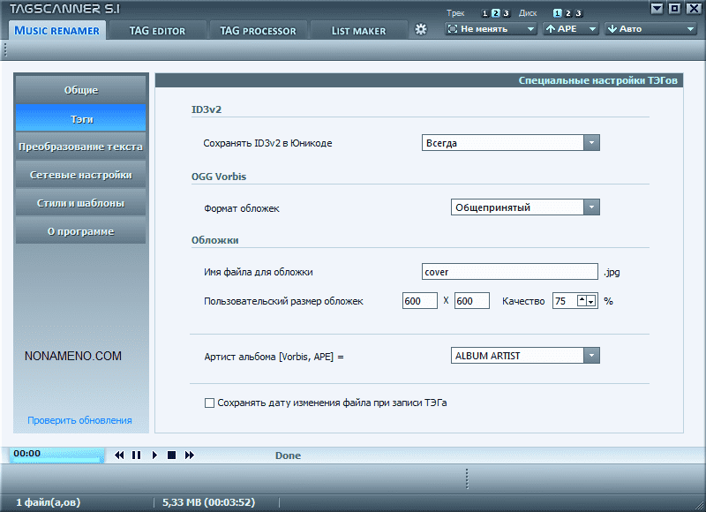
Task: Pause playback with the pause icon
Action: coord(136,456)
